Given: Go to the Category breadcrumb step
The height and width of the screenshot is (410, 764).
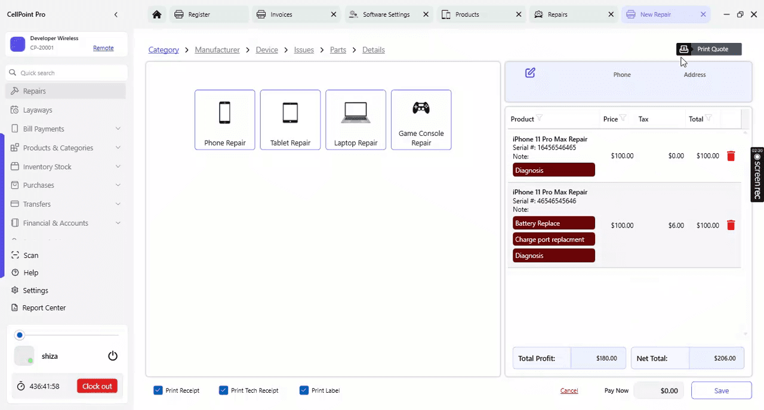Looking at the screenshot, I should pos(164,49).
